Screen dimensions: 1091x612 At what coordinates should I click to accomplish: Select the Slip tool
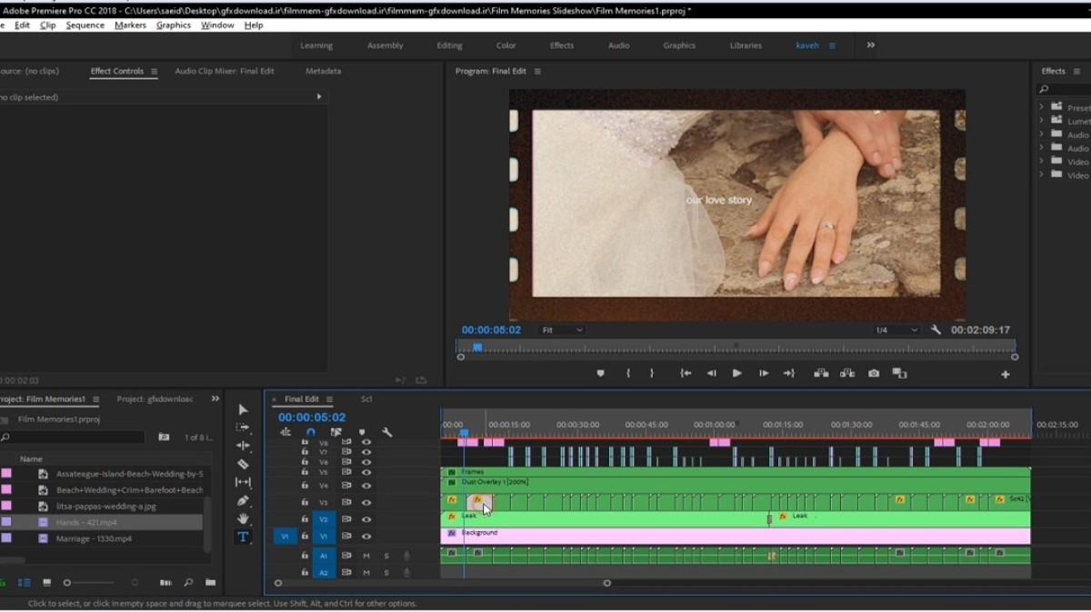[x=243, y=482]
